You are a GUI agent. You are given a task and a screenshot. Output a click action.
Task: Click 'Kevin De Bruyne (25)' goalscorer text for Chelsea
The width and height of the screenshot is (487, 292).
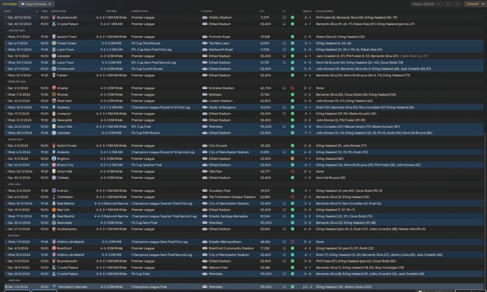pos(331,178)
